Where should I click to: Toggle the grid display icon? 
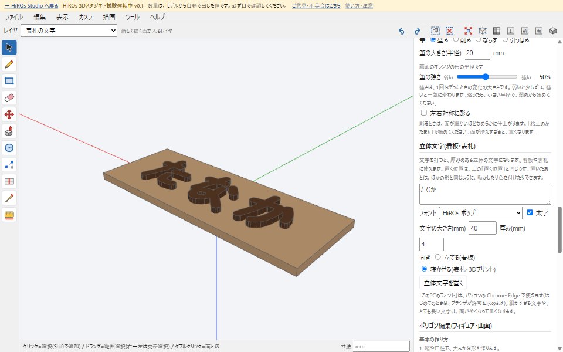[x=497, y=31]
